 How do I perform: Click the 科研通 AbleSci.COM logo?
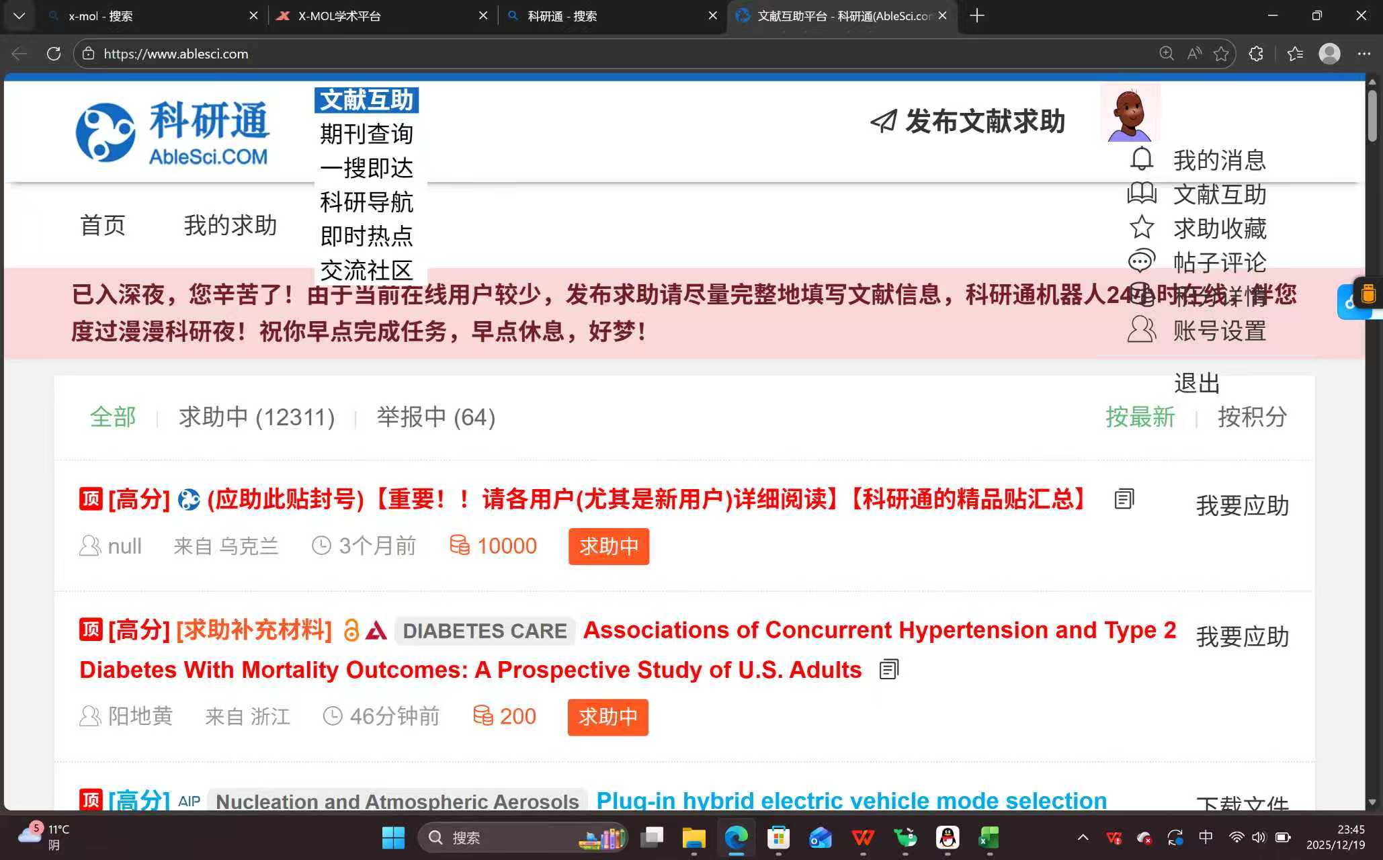[173, 132]
